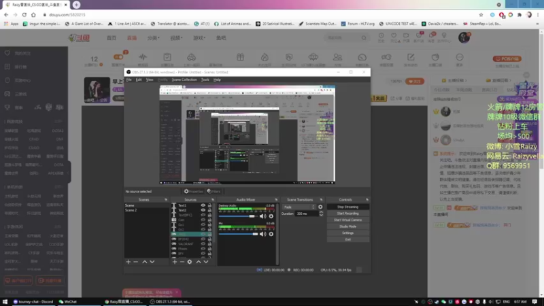Open OBS Settings from Controls

click(x=347, y=233)
